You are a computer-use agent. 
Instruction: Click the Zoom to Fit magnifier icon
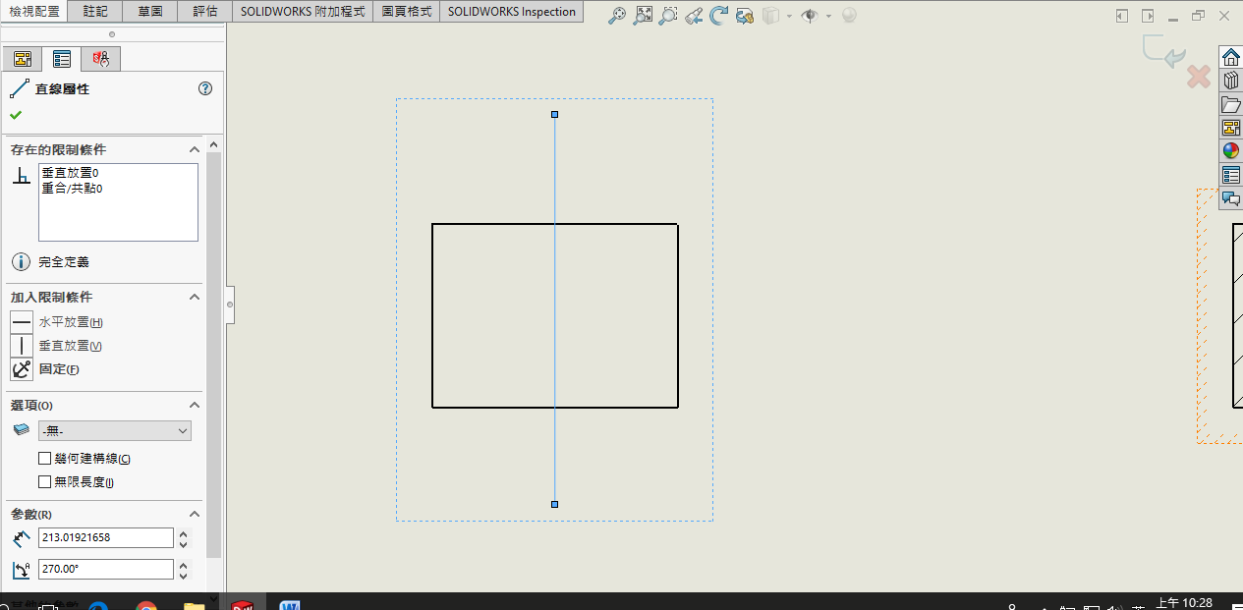coord(617,16)
